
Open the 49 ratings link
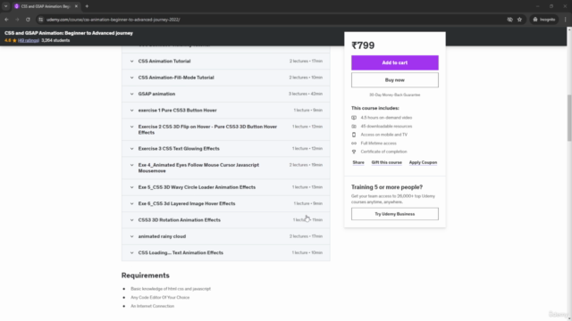click(x=29, y=40)
